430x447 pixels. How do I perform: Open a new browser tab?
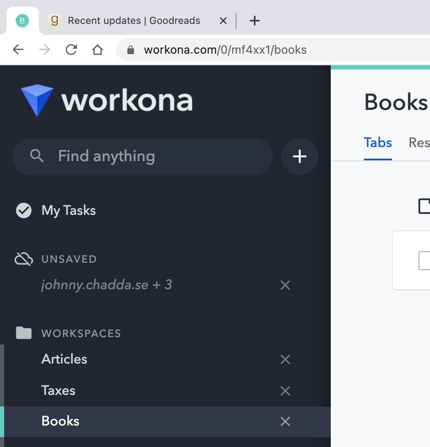pyautogui.click(x=255, y=21)
